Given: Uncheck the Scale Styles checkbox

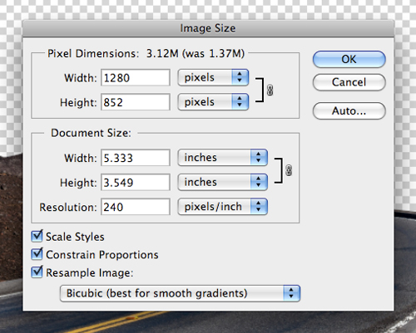Looking at the screenshot, I should [x=37, y=236].
